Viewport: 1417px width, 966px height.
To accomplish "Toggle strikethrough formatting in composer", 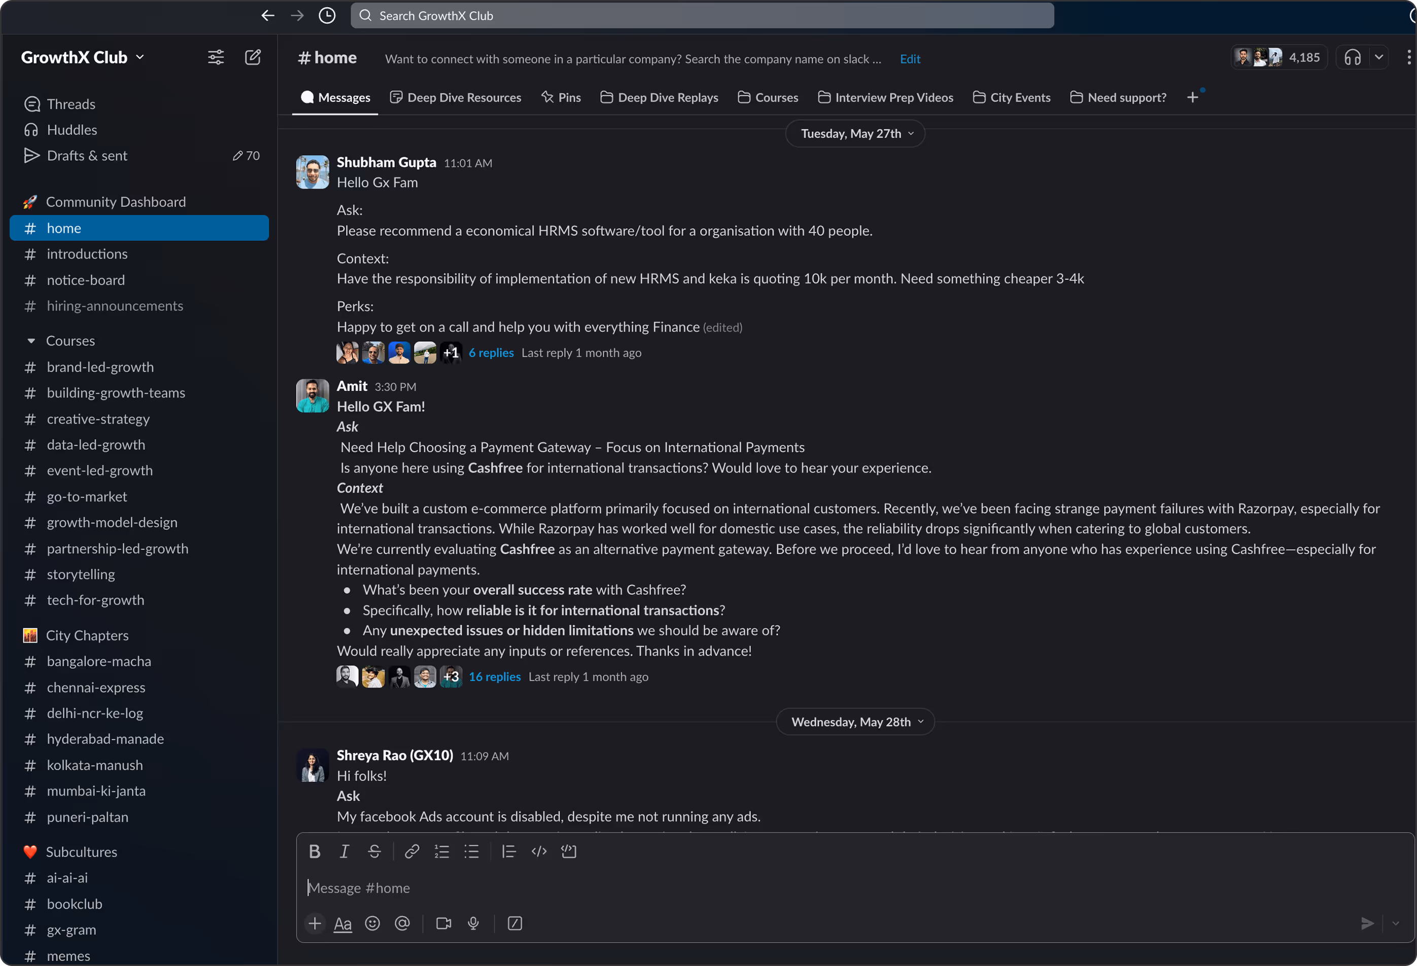I will [x=374, y=851].
